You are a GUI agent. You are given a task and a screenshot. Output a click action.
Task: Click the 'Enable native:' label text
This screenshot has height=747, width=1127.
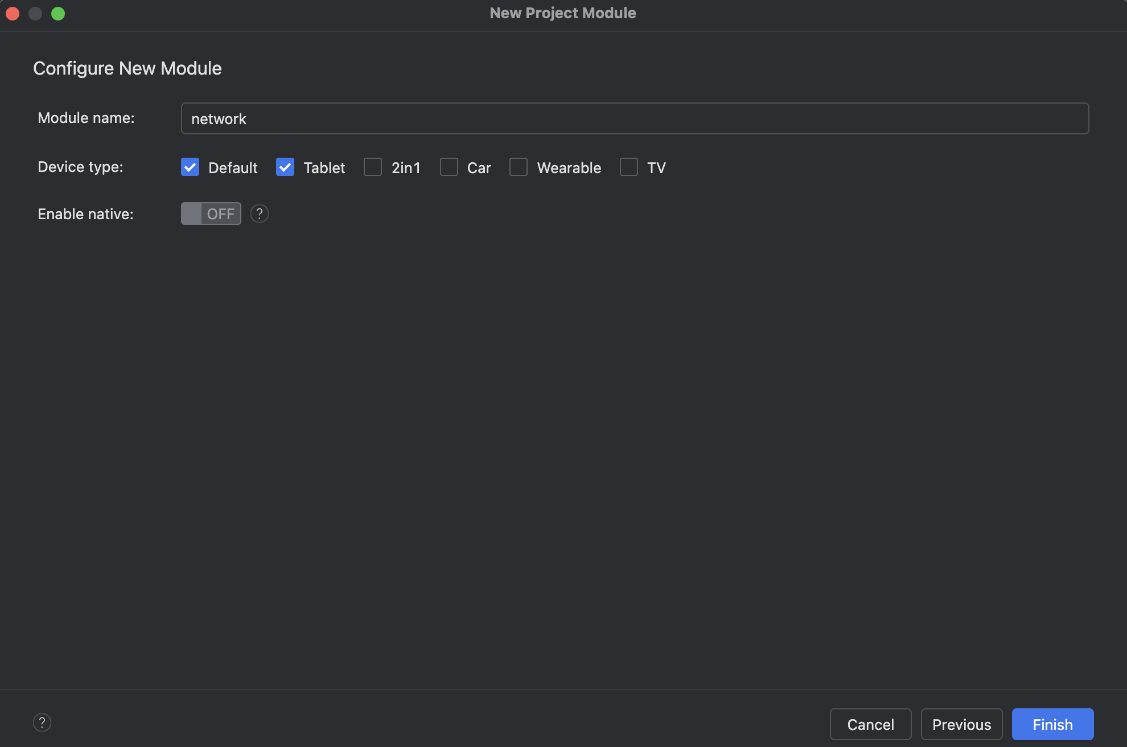(85, 214)
